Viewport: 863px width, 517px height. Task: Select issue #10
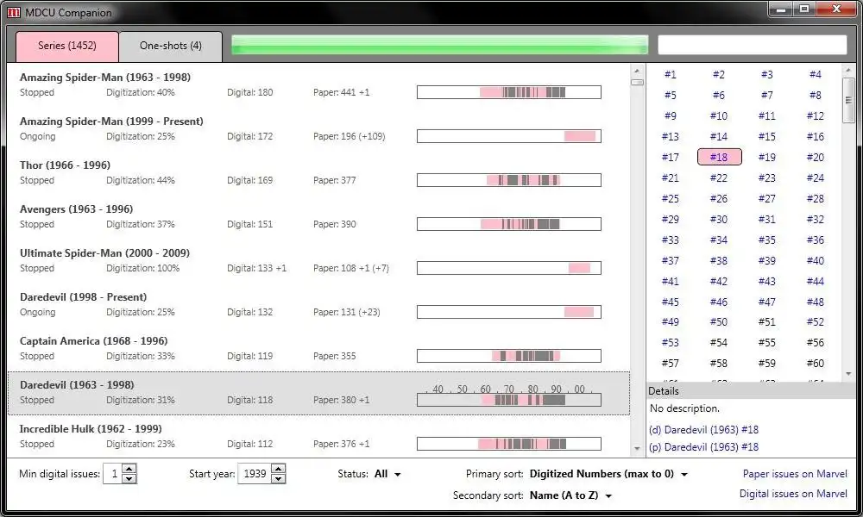click(x=718, y=116)
